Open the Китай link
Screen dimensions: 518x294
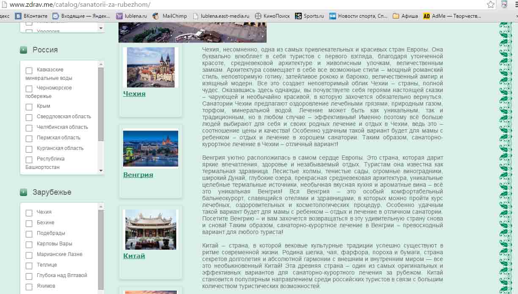coord(134,256)
